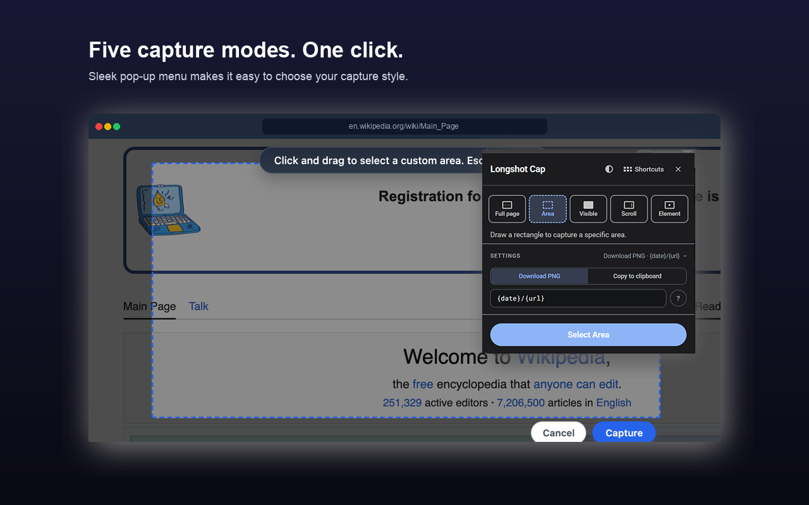Open the Talk tab
The width and height of the screenshot is (809, 505).
(198, 306)
